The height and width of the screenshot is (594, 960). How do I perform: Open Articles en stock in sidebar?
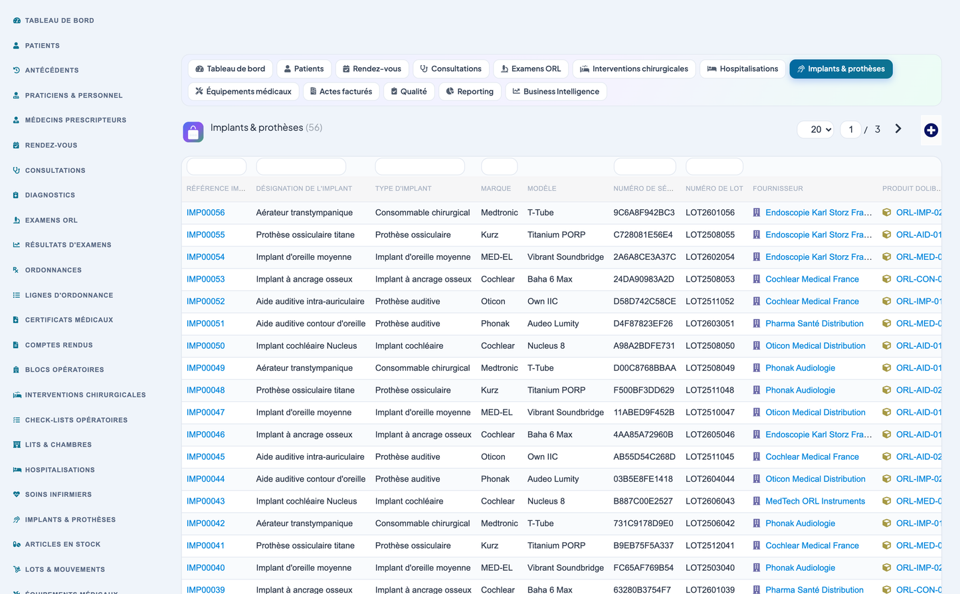pos(56,545)
